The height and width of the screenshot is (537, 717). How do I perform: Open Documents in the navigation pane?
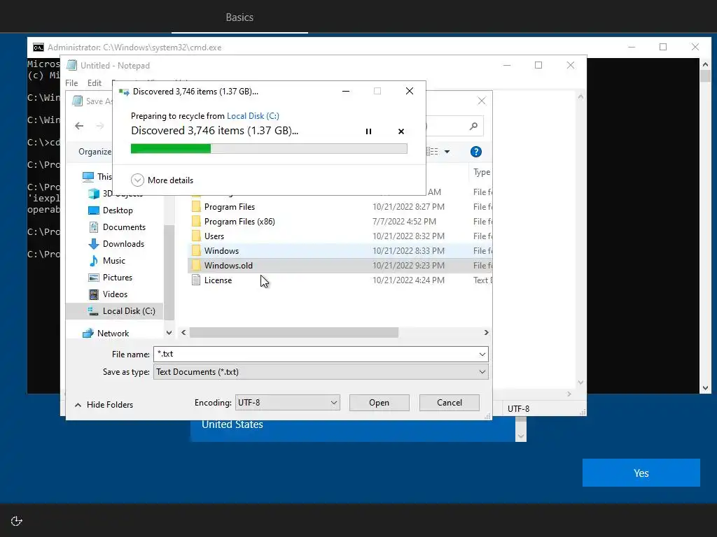click(124, 227)
